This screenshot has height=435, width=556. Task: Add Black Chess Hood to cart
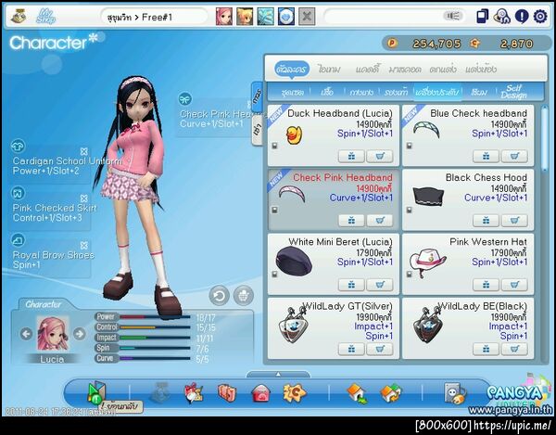click(514, 221)
